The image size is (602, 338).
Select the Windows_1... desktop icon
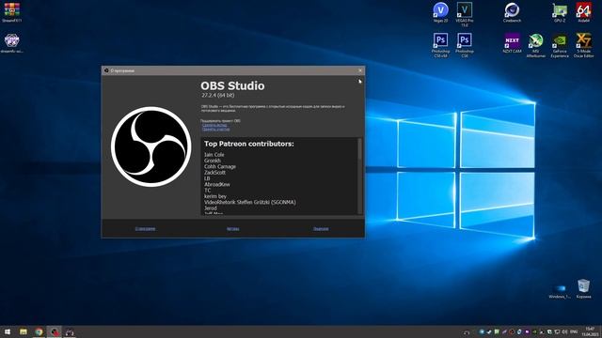click(x=560, y=291)
